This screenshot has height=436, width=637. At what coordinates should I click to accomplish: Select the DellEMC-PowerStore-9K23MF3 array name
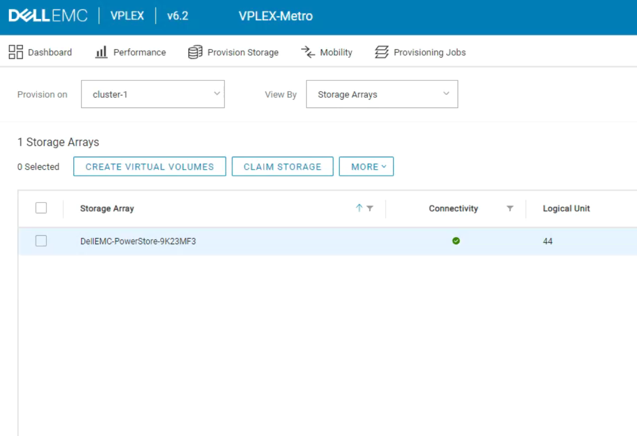click(138, 241)
